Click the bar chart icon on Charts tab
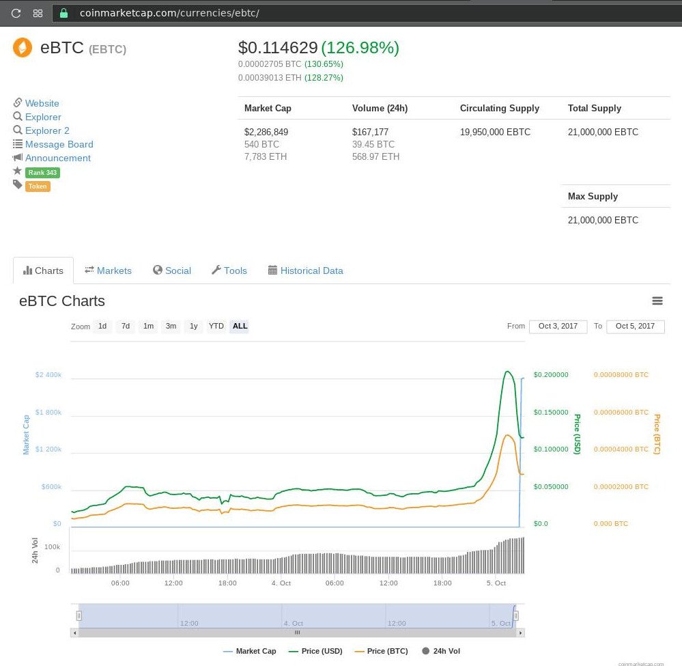Image resolution: width=682 pixels, height=666 pixels. (28, 270)
